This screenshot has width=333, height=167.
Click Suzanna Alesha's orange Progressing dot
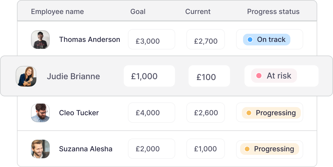pos(247,149)
